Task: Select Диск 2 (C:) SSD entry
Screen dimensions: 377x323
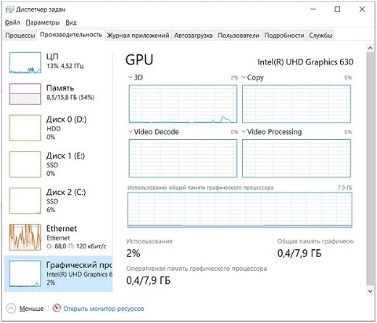Action: coord(58,201)
